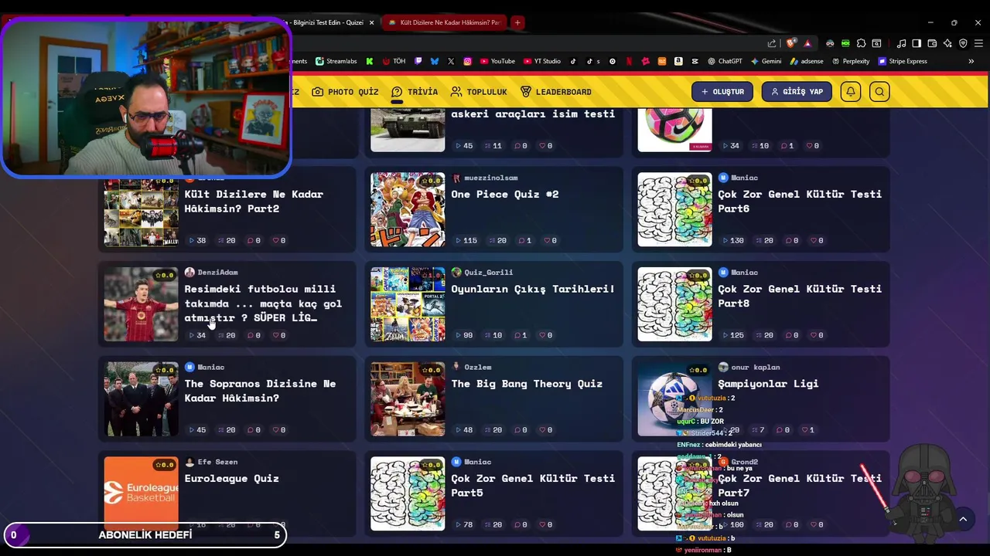Open the PHOTO QUIZ menu item
The height and width of the screenshot is (556, 990).
[x=345, y=92]
